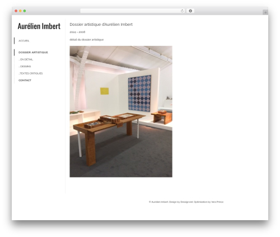
Task: Go to the Accueil menu item
Action: pos(24,41)
